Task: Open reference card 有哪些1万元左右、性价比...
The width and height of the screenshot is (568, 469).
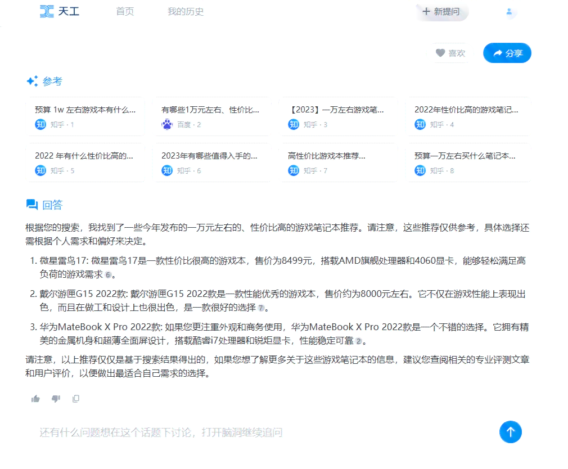Action: pyautogui.click(x=212, y=116)
